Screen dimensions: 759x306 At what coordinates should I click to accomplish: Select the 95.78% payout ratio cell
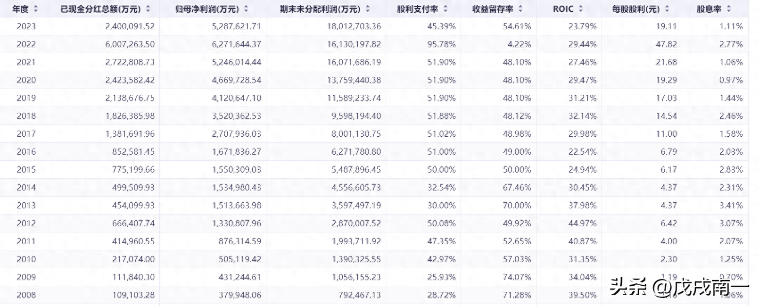441,44
